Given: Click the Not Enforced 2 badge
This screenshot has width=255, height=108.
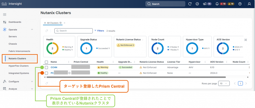Looking at the screenshot, I should (125, 45).
